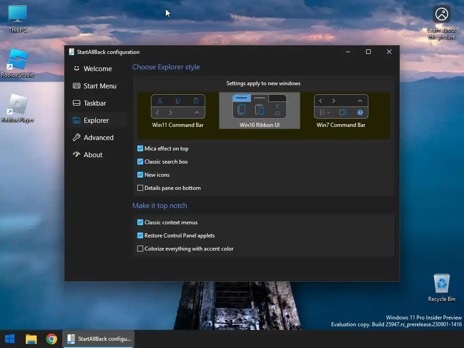Click the Choose Explorer style heading
Screen dimensions: 464x348
click(166, 67)
